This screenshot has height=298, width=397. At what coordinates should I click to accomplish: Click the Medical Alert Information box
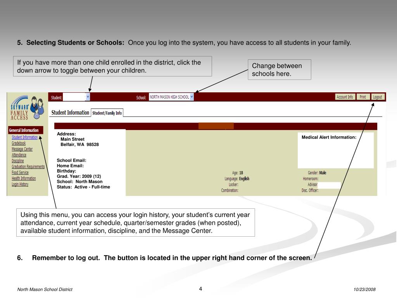335,150
